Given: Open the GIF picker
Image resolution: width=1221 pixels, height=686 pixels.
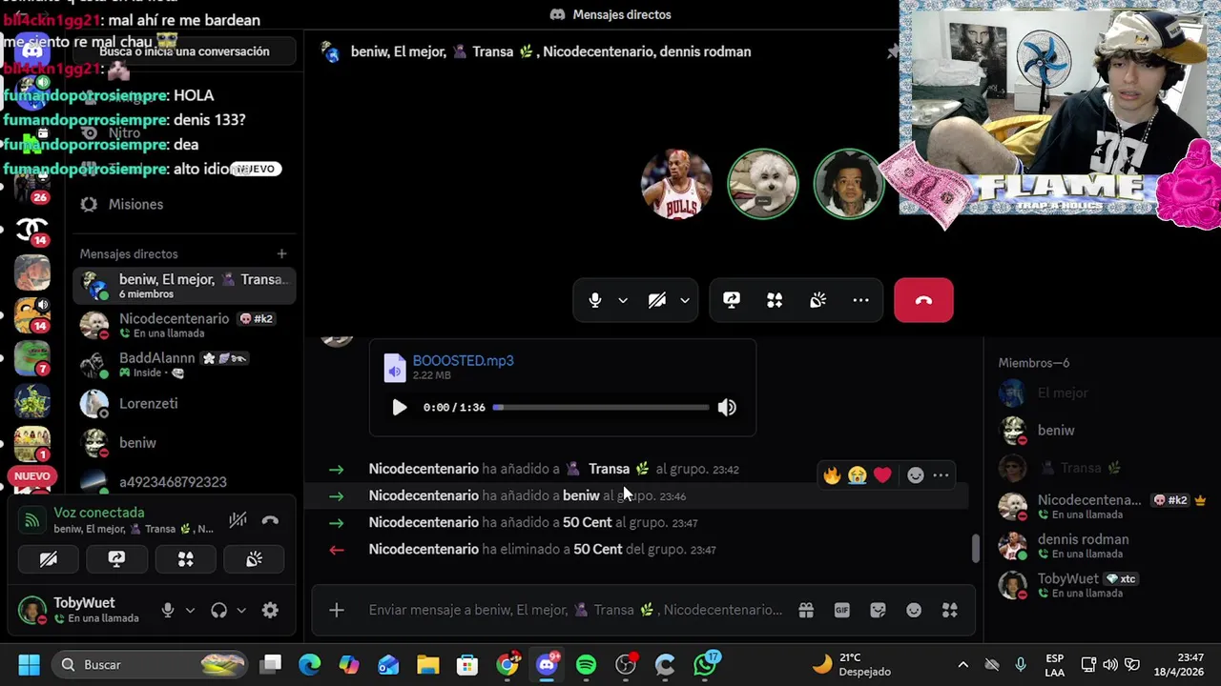Looking at the screenshot, I should tap(842, 610).
